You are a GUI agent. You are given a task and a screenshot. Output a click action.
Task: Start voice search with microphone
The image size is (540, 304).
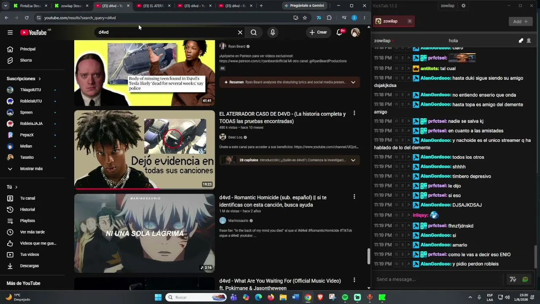tap(273, 33)
